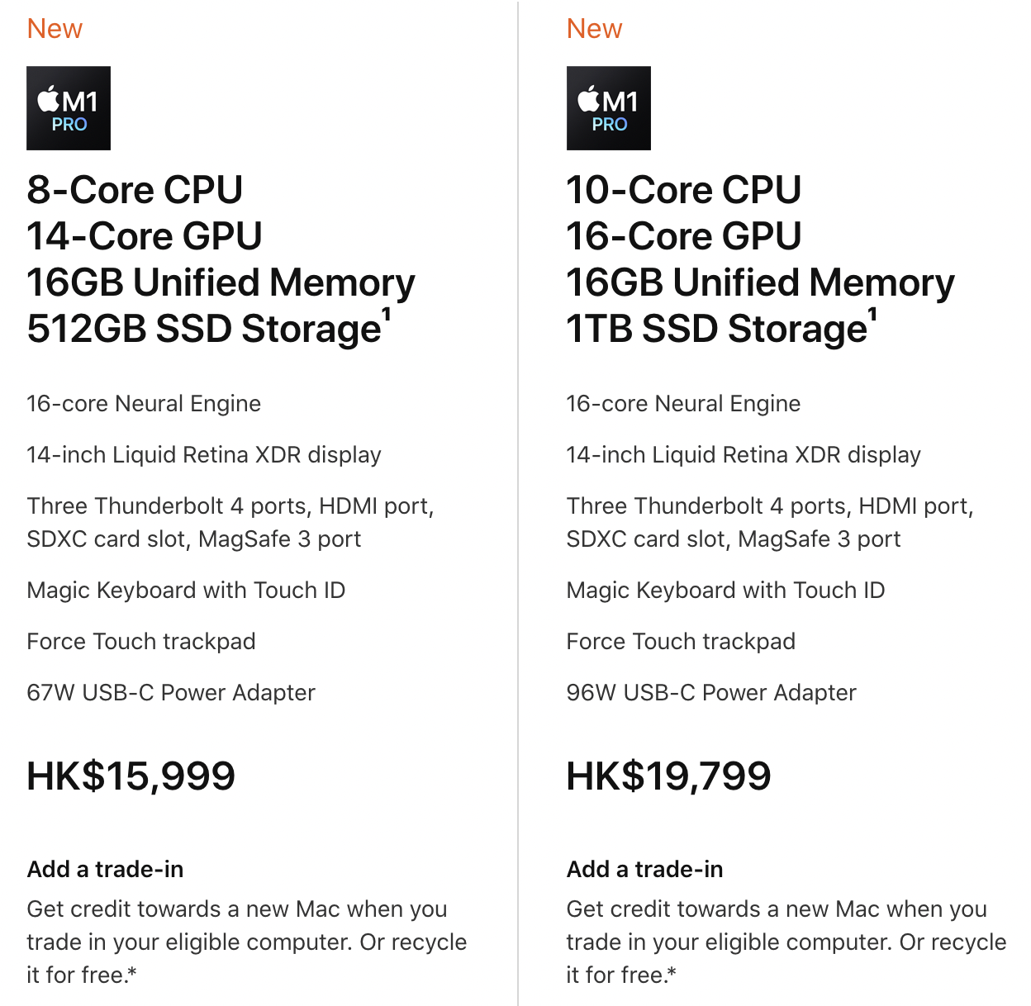Click Add a trade-in under HK$15,999

[105, 869]
